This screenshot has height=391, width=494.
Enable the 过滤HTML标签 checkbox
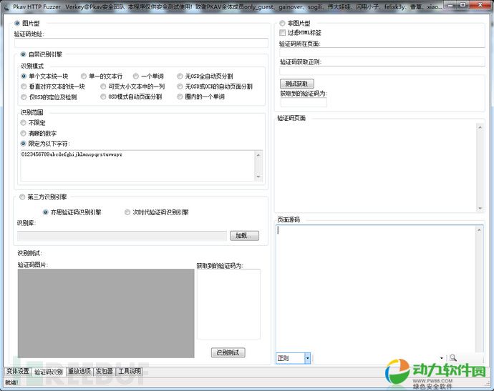click(x=282, y=33)
